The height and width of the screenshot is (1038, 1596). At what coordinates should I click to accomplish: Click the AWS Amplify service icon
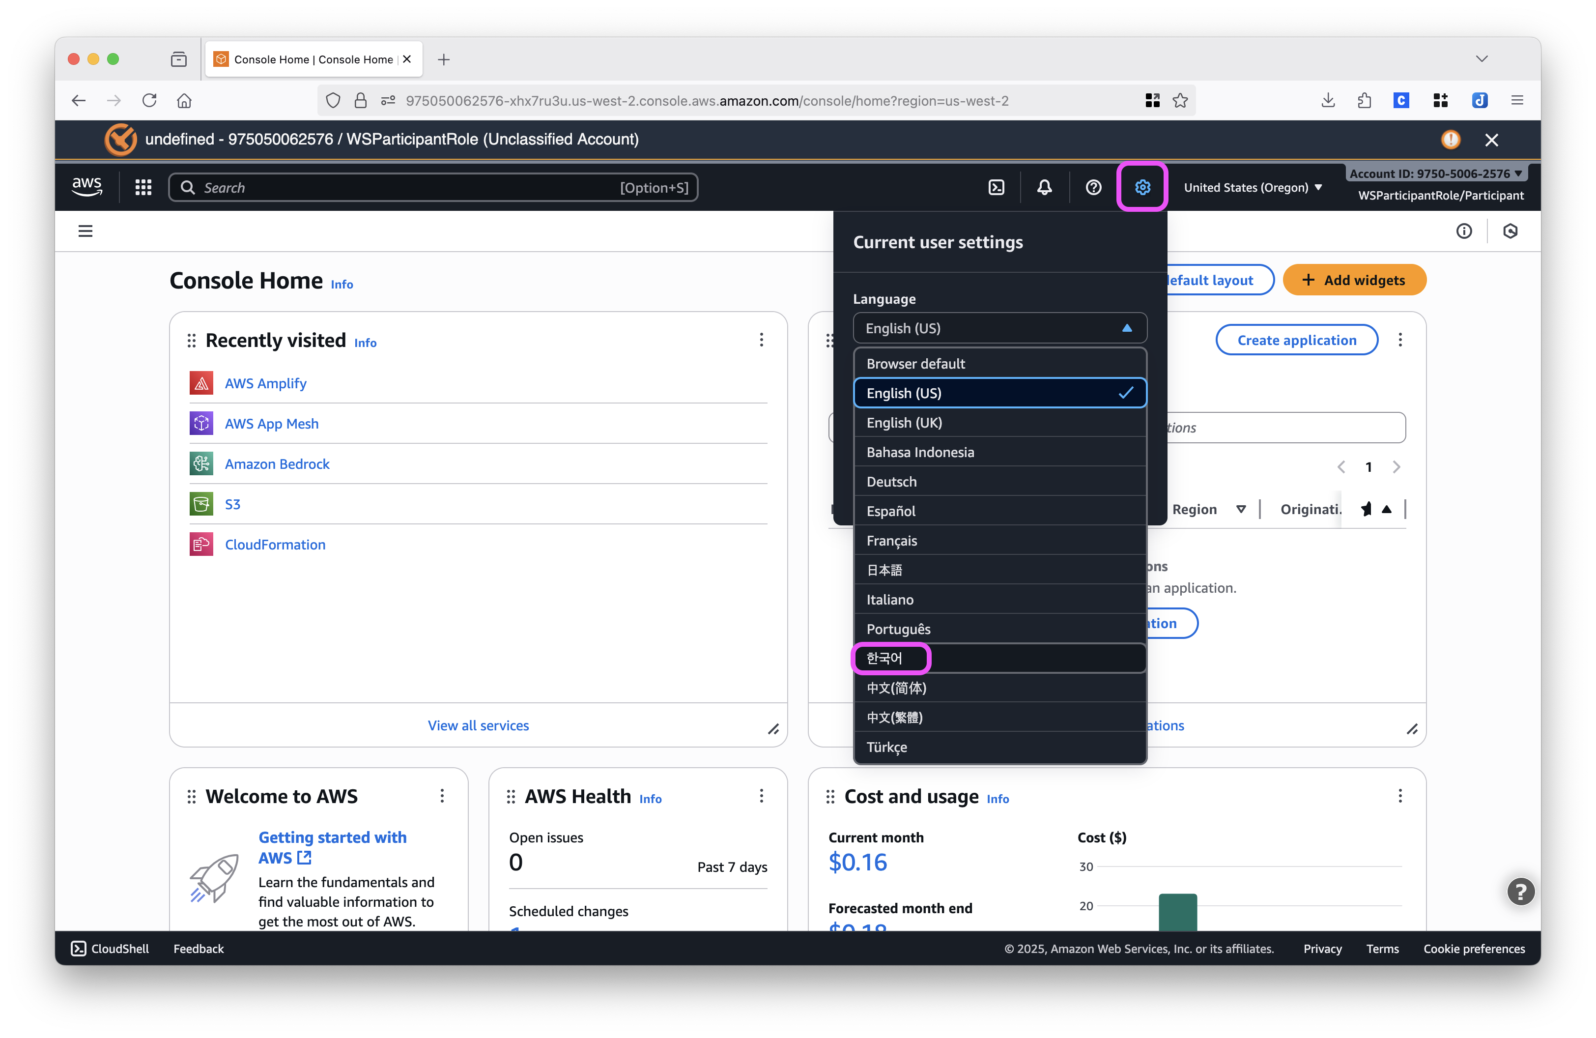coord(201,383)
